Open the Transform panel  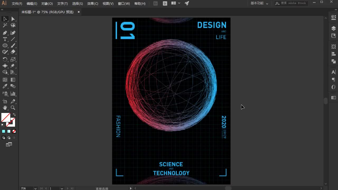(x=334, y=47)
